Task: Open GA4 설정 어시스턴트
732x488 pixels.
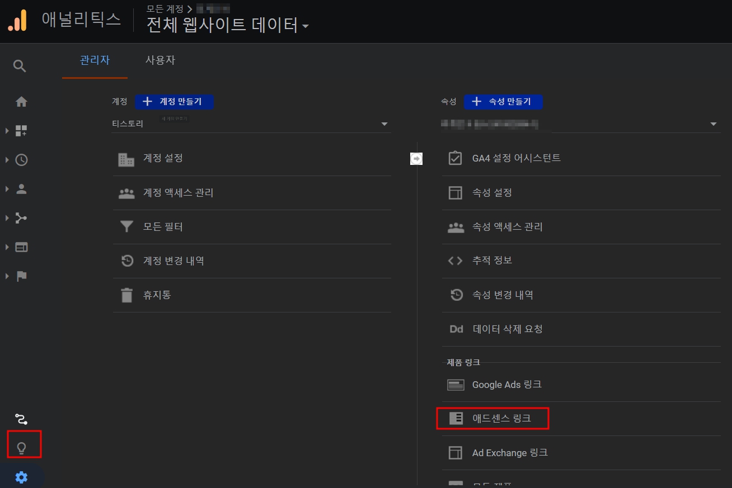Action: [x=581, y=158]
